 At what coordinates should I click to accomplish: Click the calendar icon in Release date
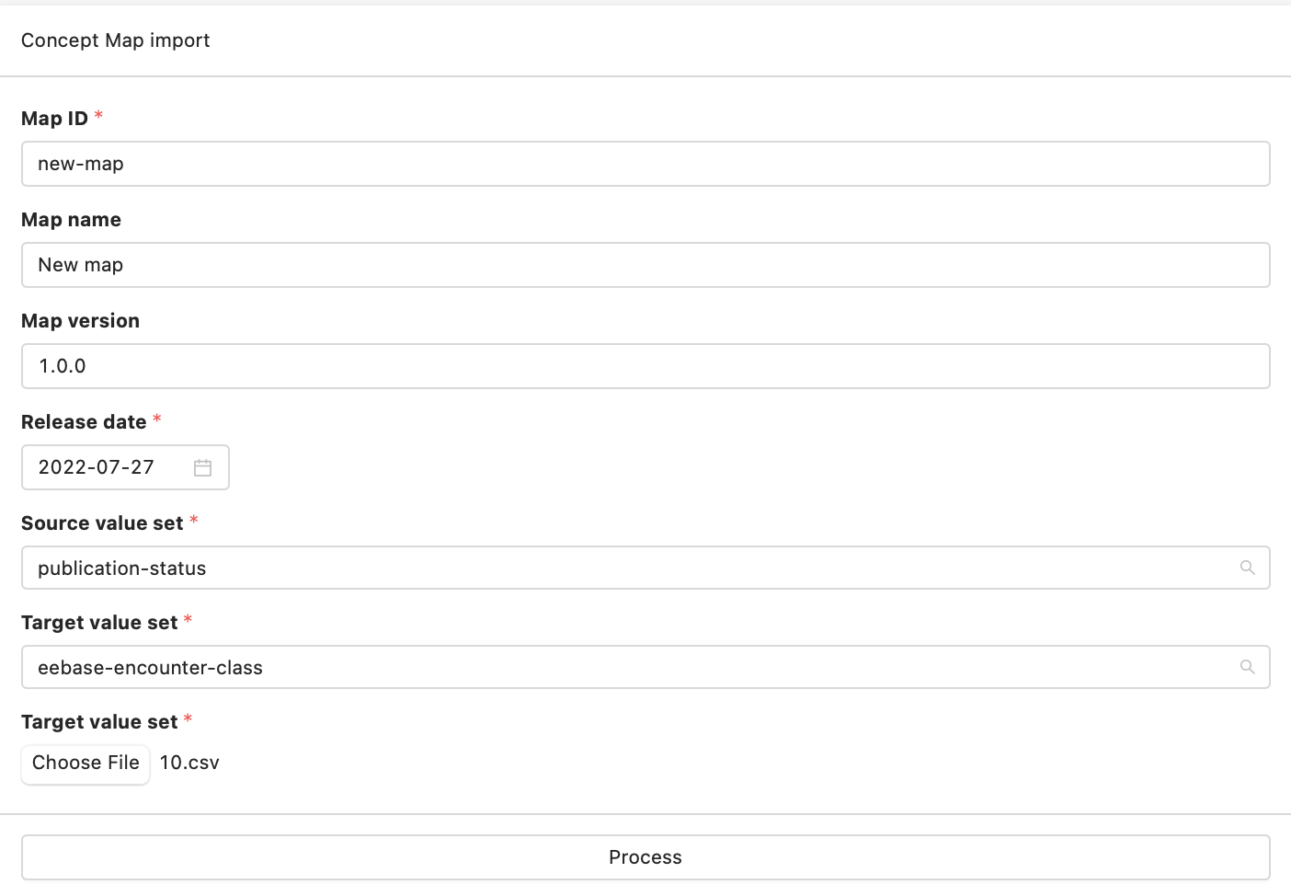click(x=203, y=467)
